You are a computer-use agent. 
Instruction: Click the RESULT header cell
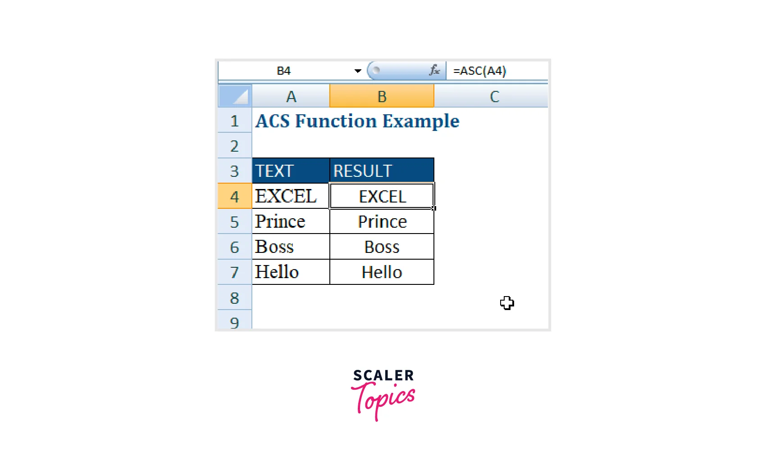point(382,171)
